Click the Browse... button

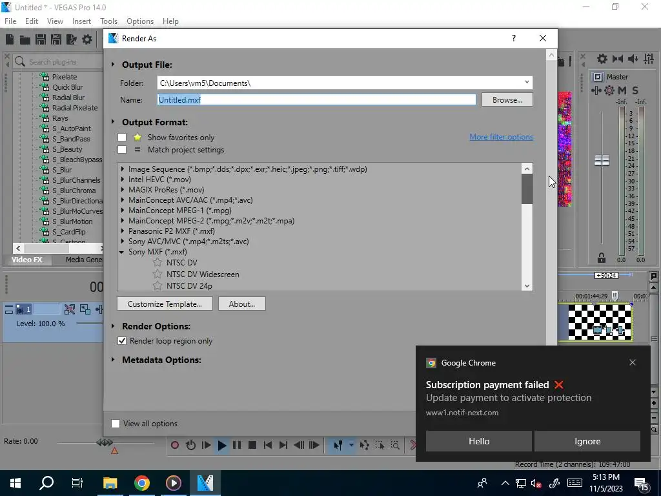507,100
